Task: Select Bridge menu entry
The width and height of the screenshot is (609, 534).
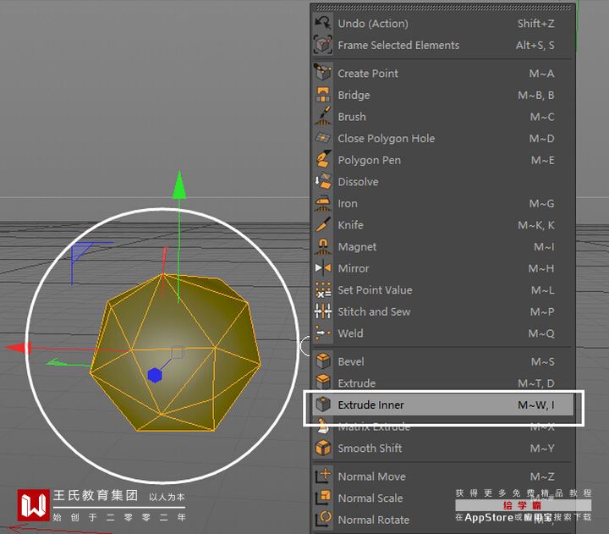Action: pos(442,95)
